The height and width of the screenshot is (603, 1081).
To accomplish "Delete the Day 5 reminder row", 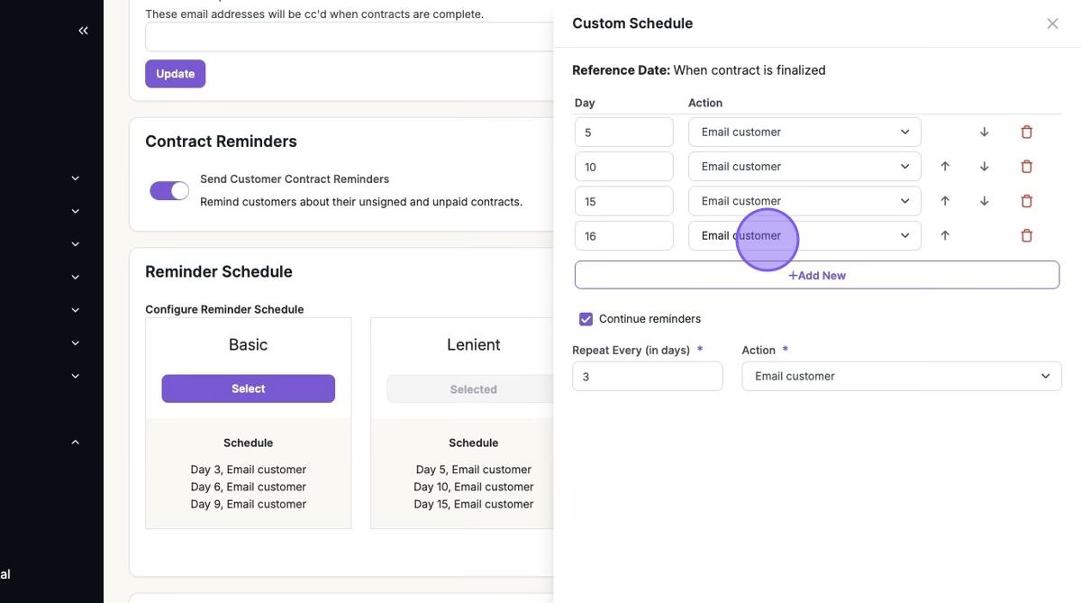I will (x=1026, y=132).
